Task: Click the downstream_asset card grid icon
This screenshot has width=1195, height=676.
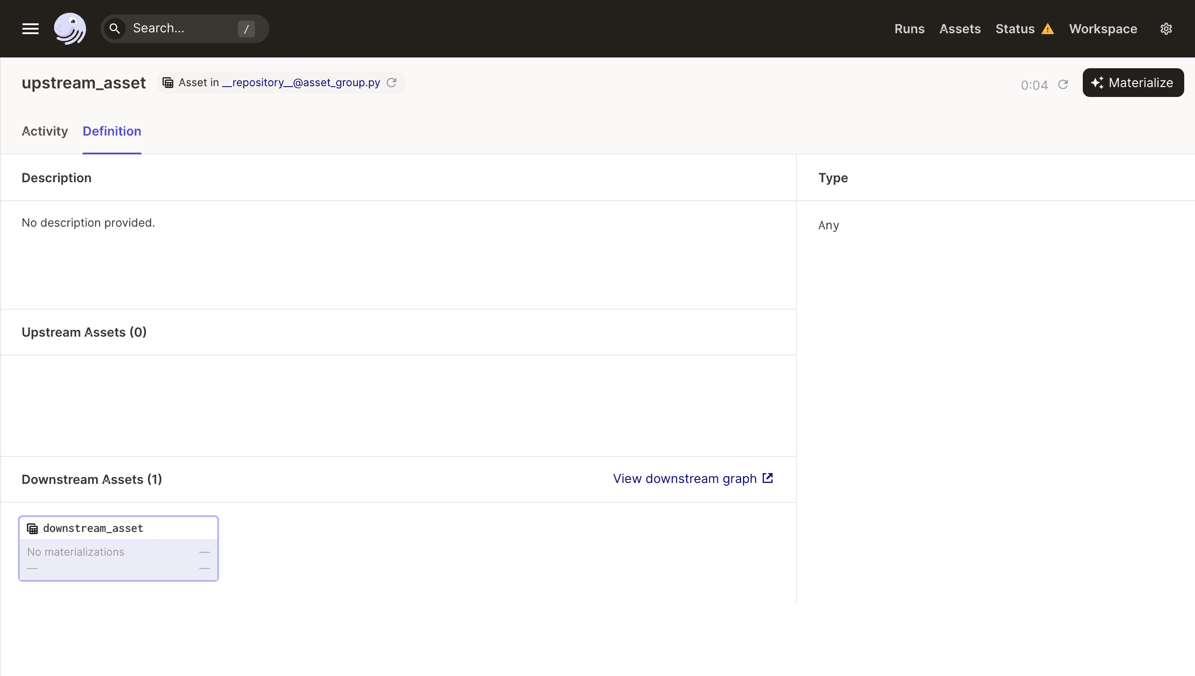Action: click(x=32, y=528)
